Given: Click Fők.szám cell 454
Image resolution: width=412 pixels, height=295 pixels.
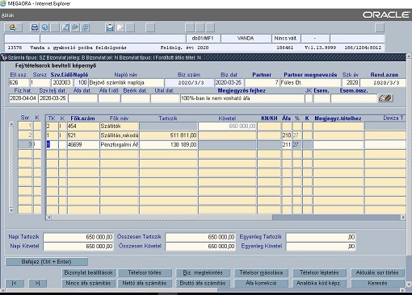Looking at the screenshot, I should pyautogui.click(x=83, y=126).
